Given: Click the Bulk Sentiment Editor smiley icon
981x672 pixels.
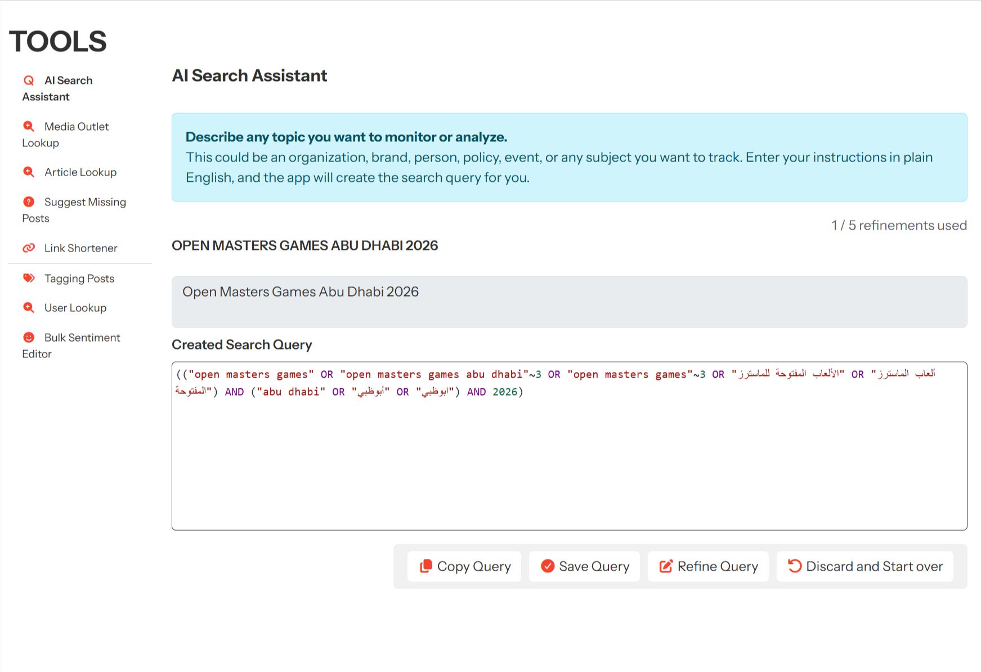Looking at the screenshot, I should [x=29, y=338].
